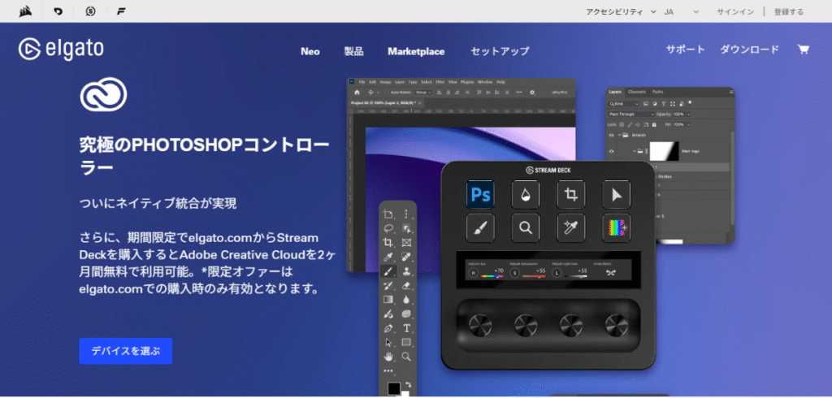Switch to the Paths tab
Image resolution: width=832 pixels, height=398 pixels.
657,92
